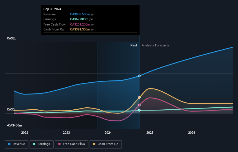Click the CA$2b y-axis label
The image size is (238, 152).
12,38
